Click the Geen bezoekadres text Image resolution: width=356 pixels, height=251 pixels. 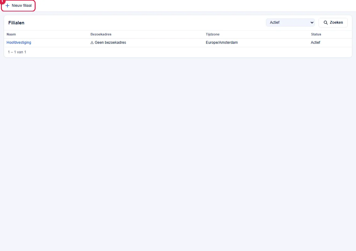click(110, 43)
